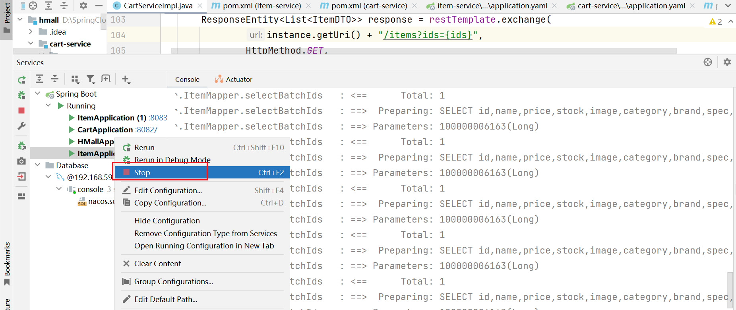Image resolution: width=736 pixels, height=310 pixels.
Task: Collapse the cart-service module node
Action: (x=31, y=43)
